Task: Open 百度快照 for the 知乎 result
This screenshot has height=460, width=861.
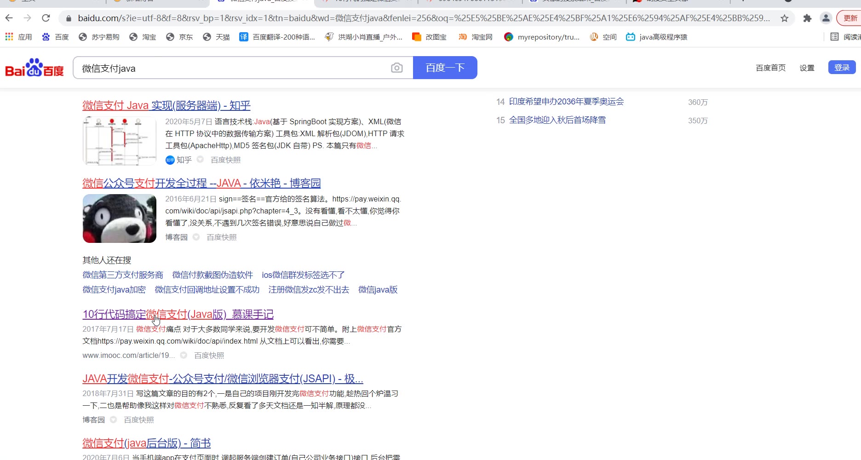Action: pos(225,160)
